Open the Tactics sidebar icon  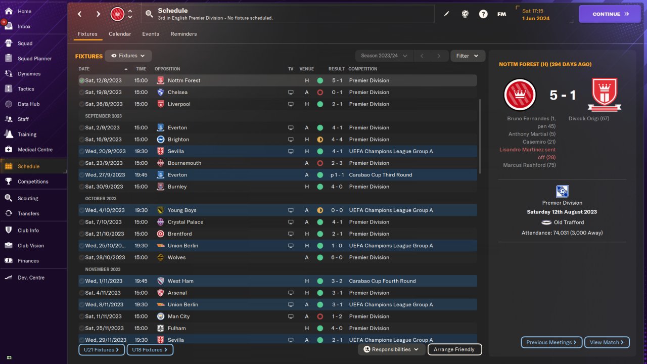coord(9,89)
